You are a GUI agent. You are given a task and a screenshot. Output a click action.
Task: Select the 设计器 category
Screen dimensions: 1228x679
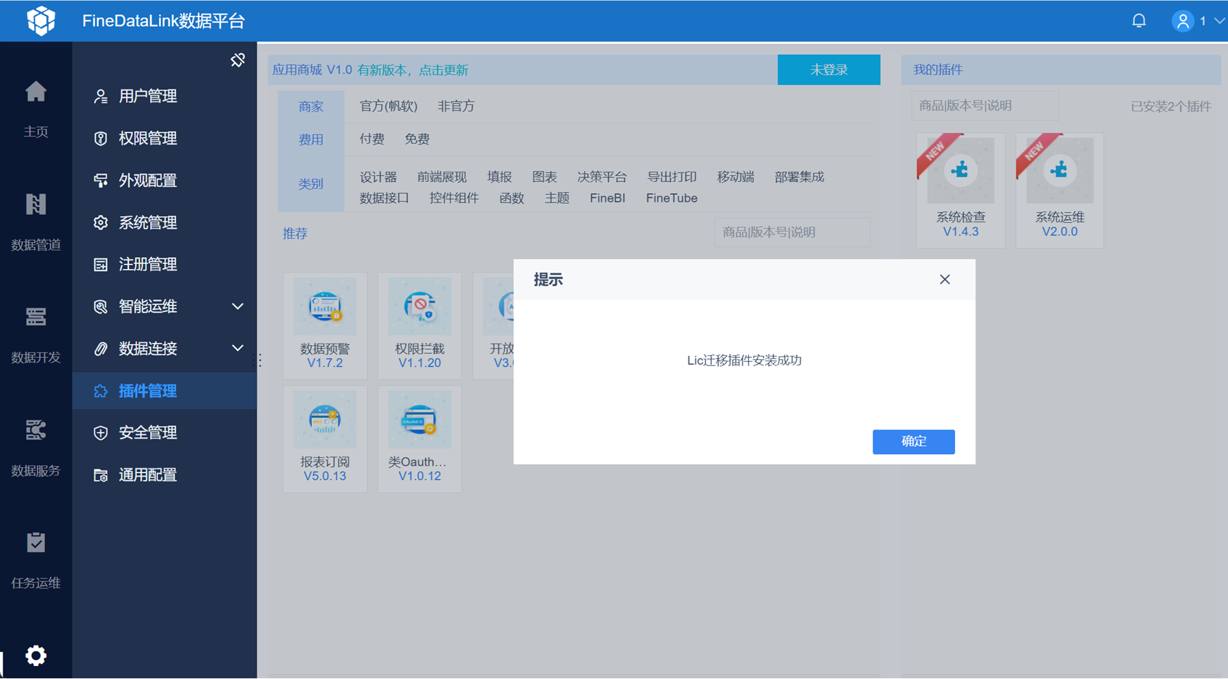[x=378, y=177]
